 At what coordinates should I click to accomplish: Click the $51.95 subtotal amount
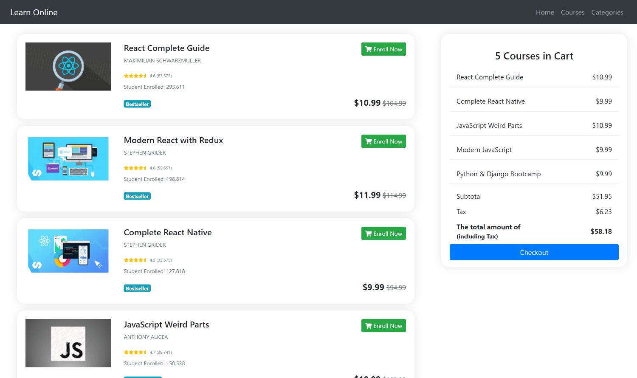pyautogui.click(x=602, y=196)
